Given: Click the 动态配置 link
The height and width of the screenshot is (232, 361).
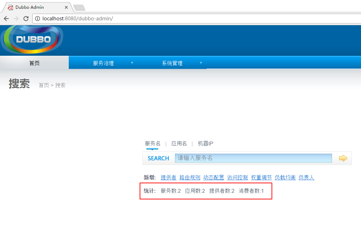Looking at the screenshot, I should pyautogui.click(x=214, y=178).
